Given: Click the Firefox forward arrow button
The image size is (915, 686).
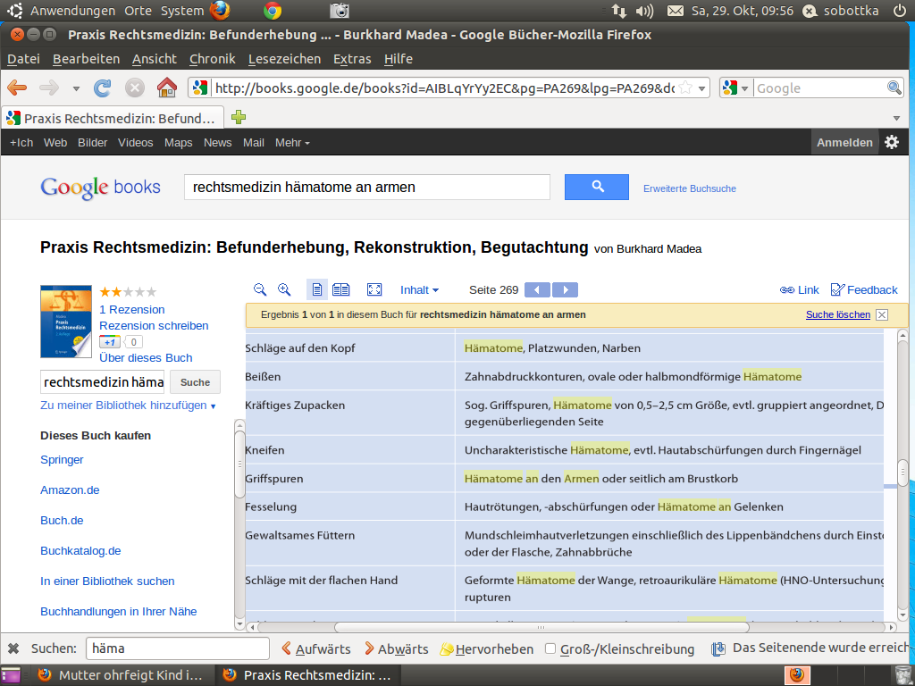Looking at the screenshot, I should 49,88.
